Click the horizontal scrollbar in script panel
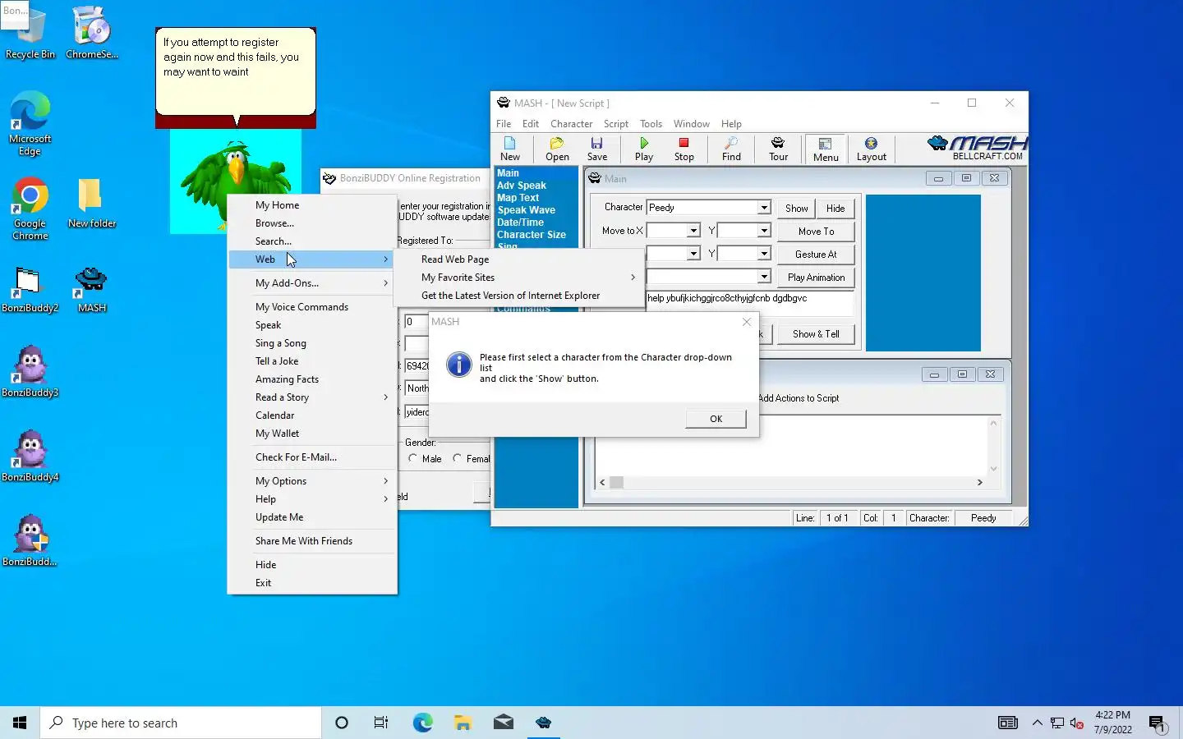 [791, 483]
